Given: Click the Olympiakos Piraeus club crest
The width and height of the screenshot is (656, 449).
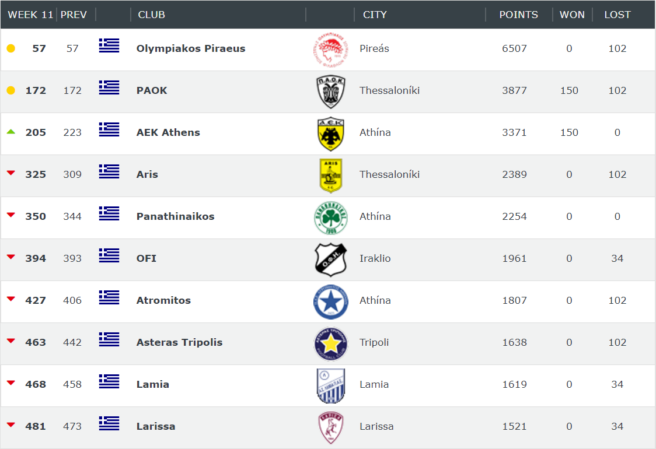Looking at the screenshot, I should (330, 50).
